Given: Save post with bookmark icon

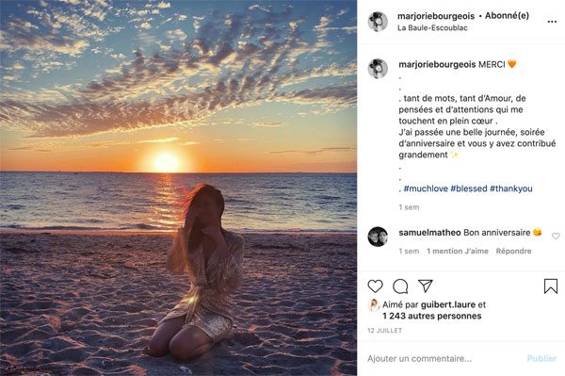Looking at the screenshot, I should 551,286.
